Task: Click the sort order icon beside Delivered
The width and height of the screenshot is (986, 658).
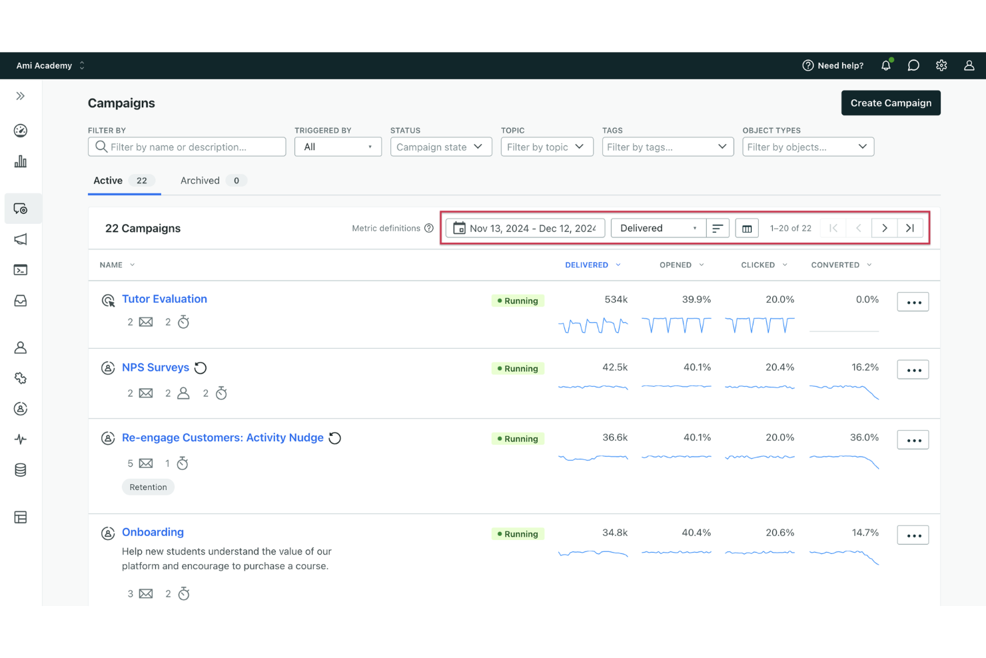Action: click(x=718, y=228)
